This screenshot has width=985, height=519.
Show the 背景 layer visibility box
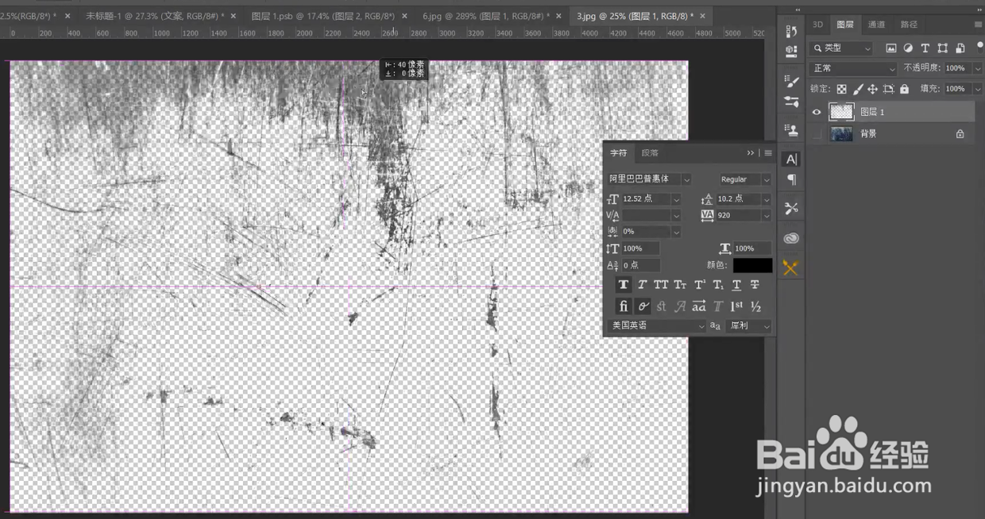point(816,134)
